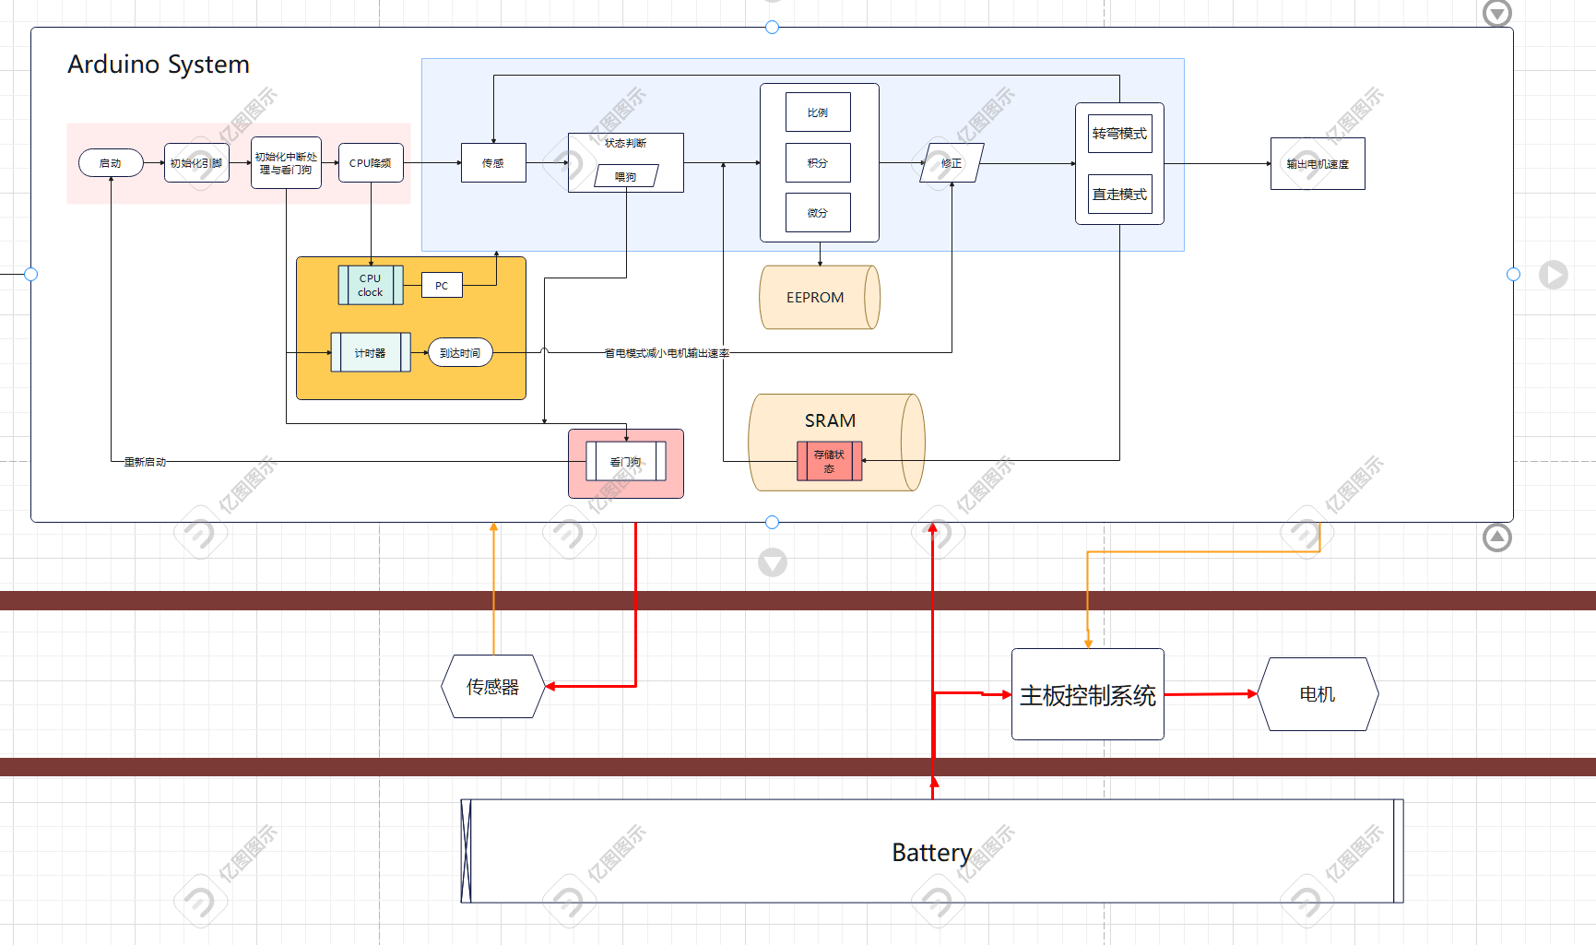Viewport: 1596px width, 945px height.
Task: Click the PC box in the orange group
Action: point(442,286)
